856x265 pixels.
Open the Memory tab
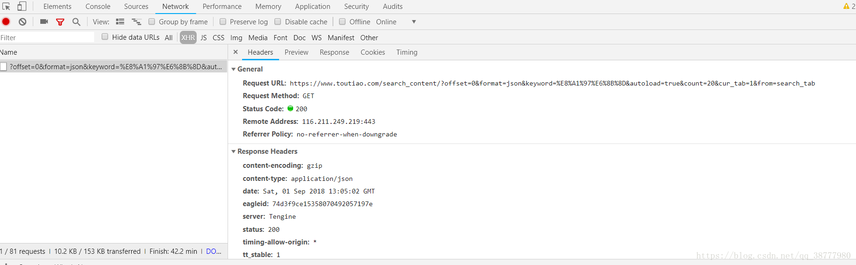(x=268, y=7)
